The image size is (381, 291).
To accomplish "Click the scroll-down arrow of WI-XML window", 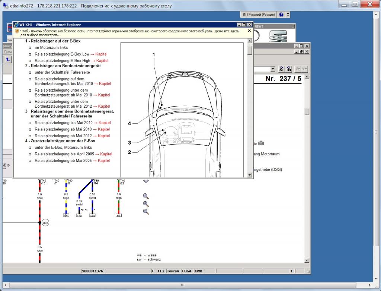I will 250,175.
